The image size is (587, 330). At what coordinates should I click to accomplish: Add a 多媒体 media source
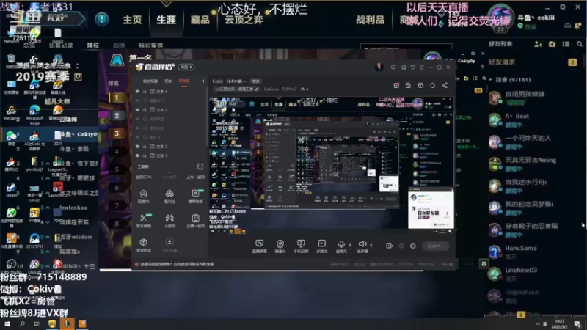321,246
